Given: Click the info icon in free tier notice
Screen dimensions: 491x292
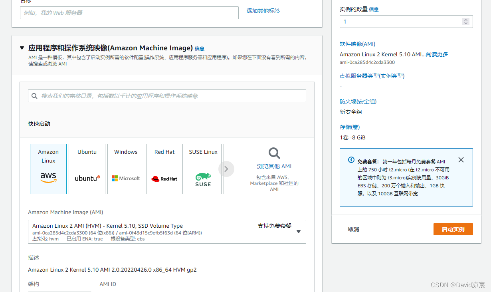Looking at the screenshot, I should click(x=351, y=160).
